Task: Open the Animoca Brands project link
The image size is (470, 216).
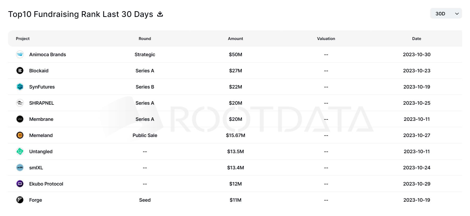Action: pos(48,54)
